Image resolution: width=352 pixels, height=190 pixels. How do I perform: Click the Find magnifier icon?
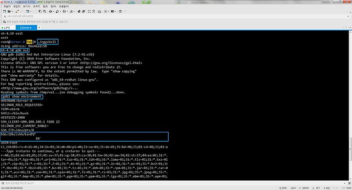tap(44, 11)
